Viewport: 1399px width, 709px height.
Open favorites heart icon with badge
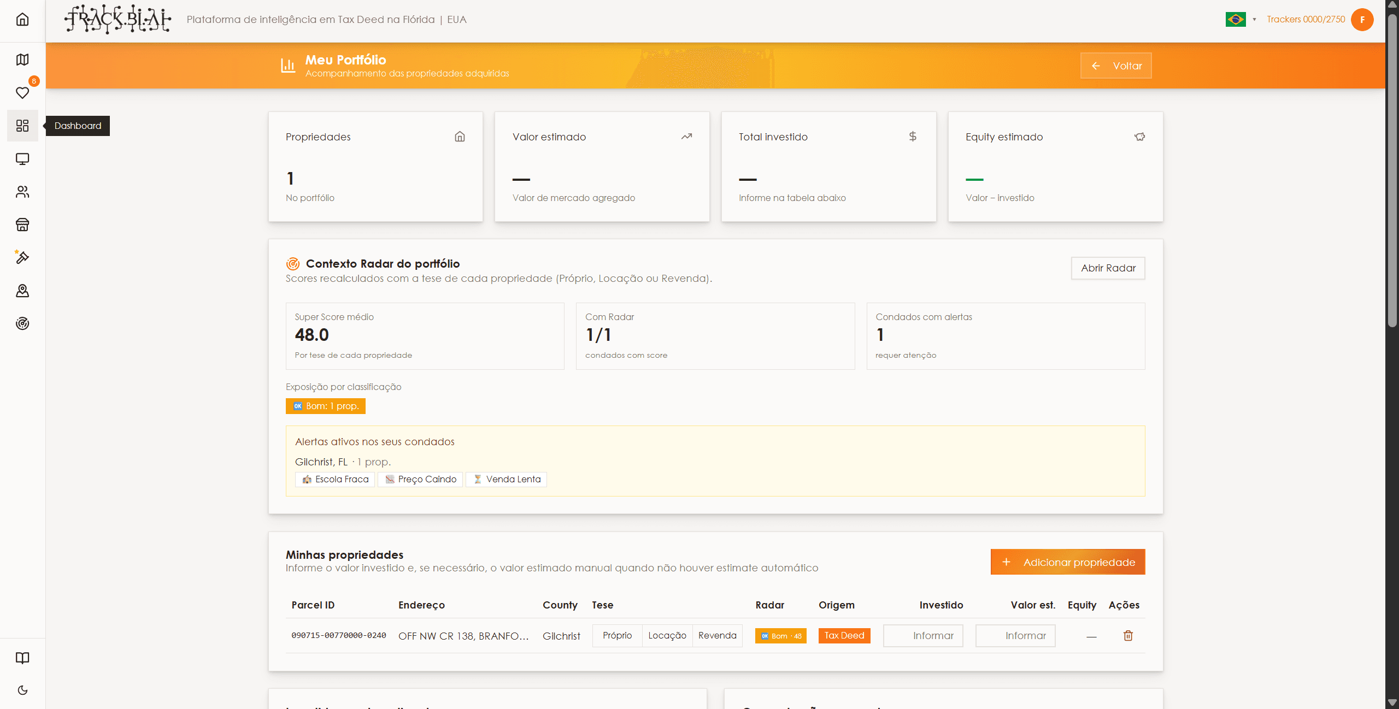[x=22, y=93]
